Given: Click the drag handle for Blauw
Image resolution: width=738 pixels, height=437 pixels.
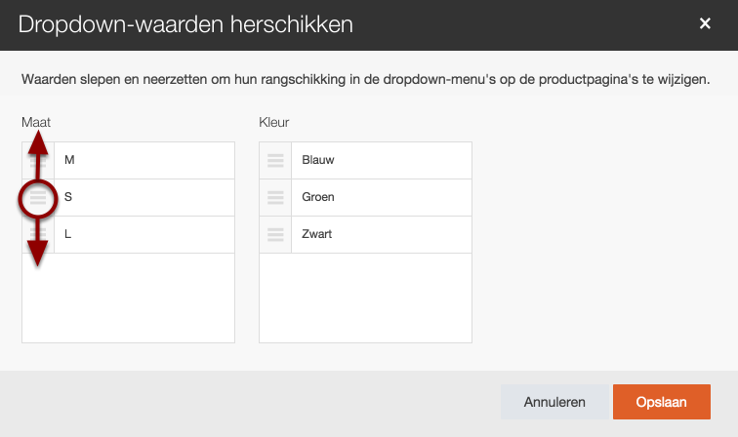Looking at the screenshot, I should [x=275, y=160].
